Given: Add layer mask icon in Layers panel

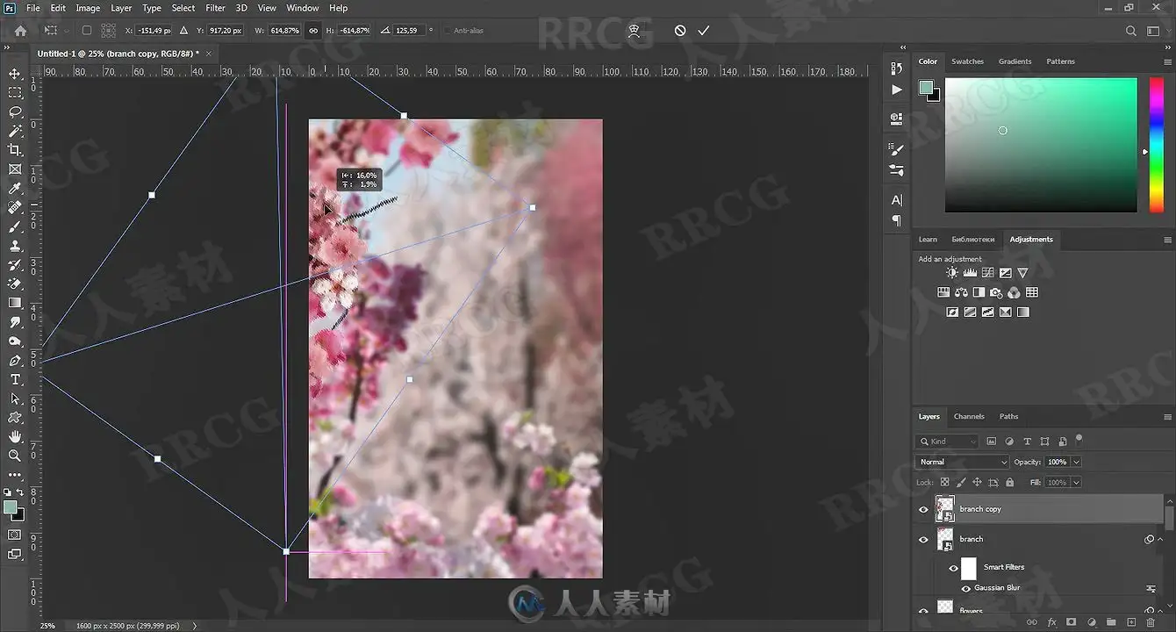Looking at the screenshot, I should [x=1071, y=622].
